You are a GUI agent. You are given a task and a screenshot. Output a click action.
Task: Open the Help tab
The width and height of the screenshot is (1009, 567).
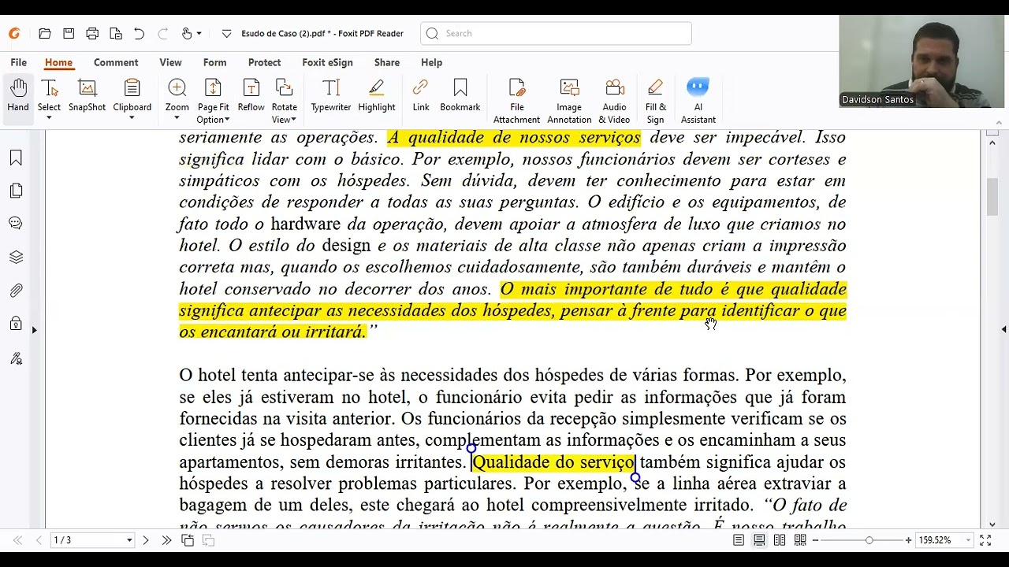coord(431,62)
